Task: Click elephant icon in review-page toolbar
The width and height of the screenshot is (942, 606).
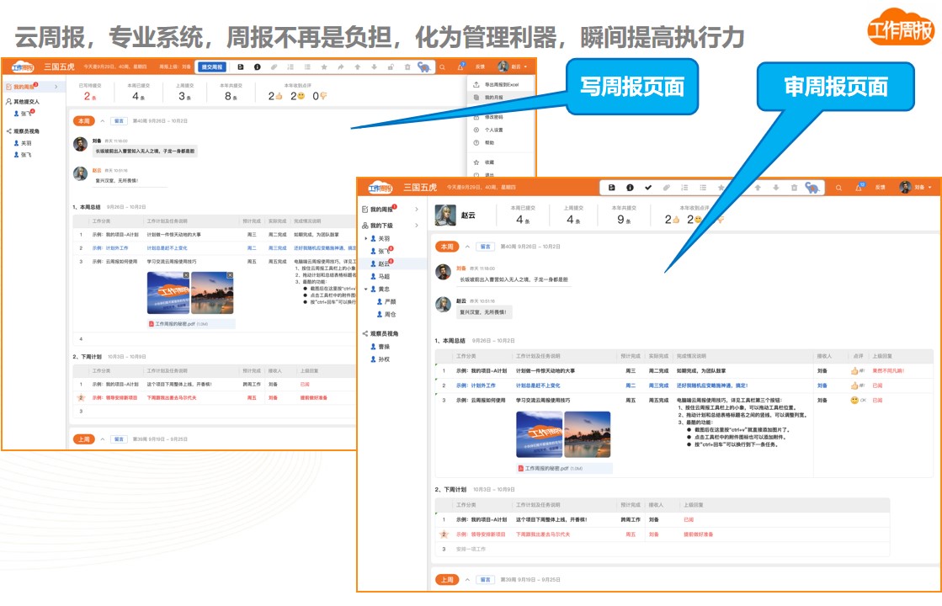Action: 812,188
